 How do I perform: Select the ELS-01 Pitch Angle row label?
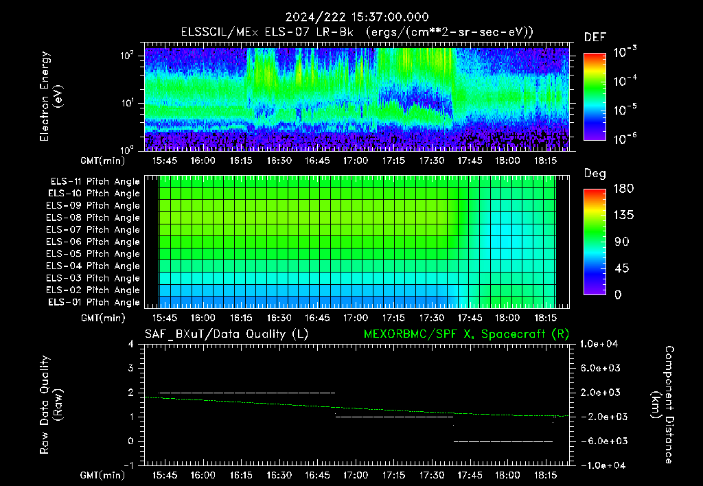pos(93,302)
